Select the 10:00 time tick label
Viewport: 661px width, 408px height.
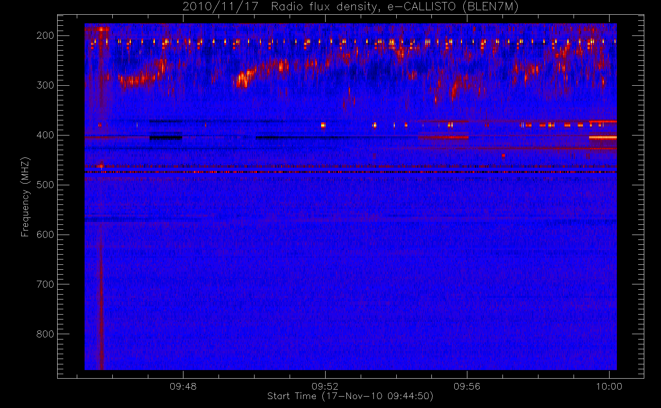point(609,386)
